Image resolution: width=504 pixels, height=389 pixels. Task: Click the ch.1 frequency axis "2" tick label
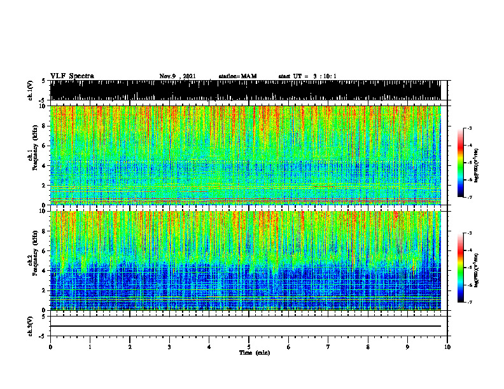[x=45, y=186]
